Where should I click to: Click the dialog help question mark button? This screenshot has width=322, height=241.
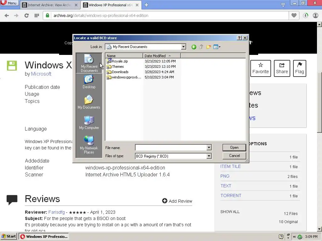(x=239, y=38)
